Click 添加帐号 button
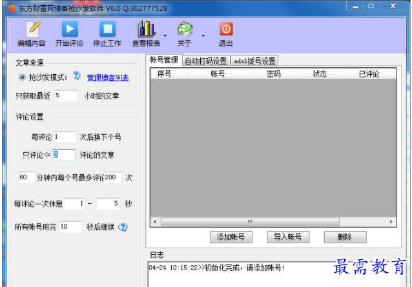412x287 pixels. pos(231,237)
